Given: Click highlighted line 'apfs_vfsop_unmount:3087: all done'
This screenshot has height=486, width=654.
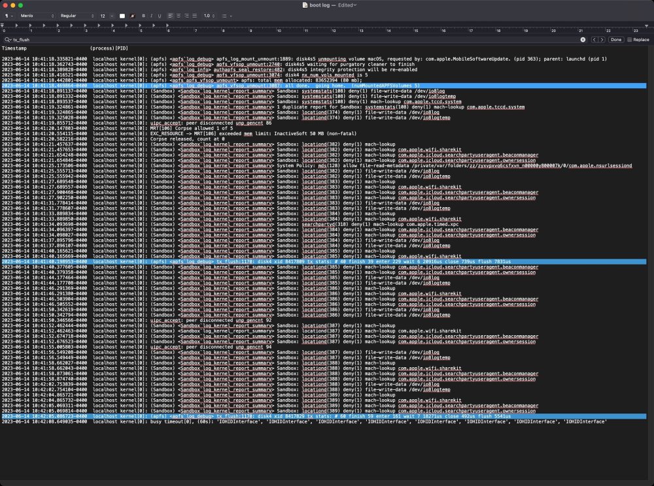Looking at the screenshot, I should [324, 86].
